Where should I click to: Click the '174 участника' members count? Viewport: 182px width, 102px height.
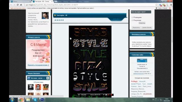[x=38, y=82]
